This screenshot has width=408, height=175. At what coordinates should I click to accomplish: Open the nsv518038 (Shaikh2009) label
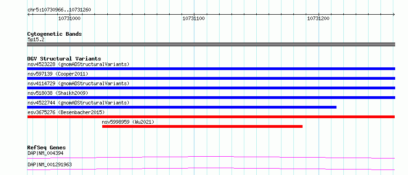point(58,93)
